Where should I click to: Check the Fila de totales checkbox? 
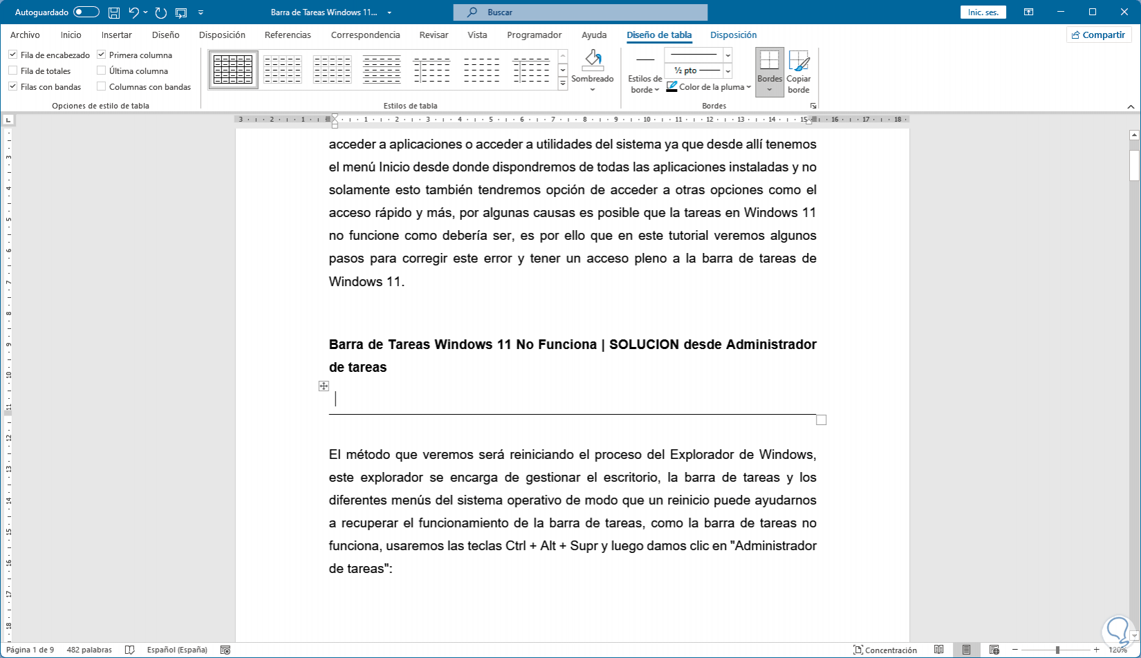tap(12, 70)
